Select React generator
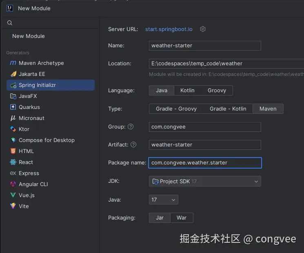The height and width of the screenshot is (253, 304). click(x=51, y=162)
